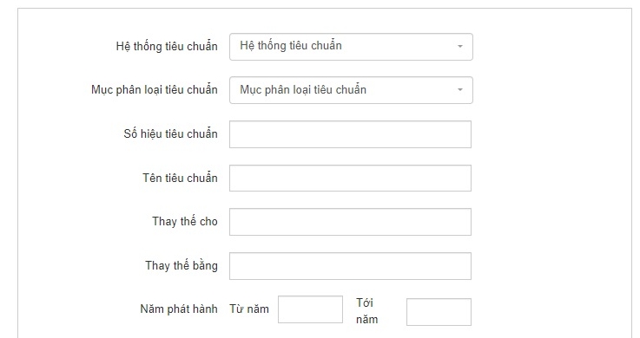
Task: Click the Mục phân loại tiêu chuẩn field label
Action: point(155,89)
